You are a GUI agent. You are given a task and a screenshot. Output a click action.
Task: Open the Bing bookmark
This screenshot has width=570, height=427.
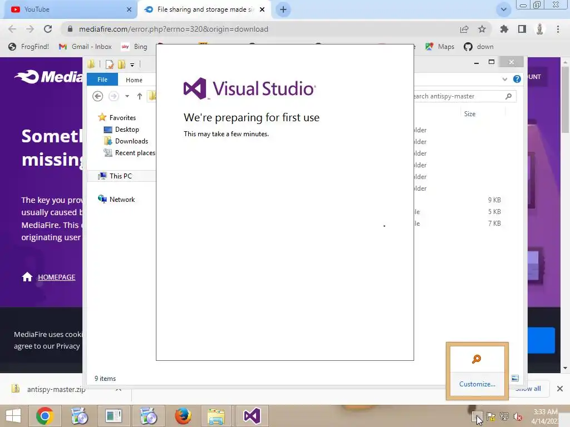[x=135, y=47]
